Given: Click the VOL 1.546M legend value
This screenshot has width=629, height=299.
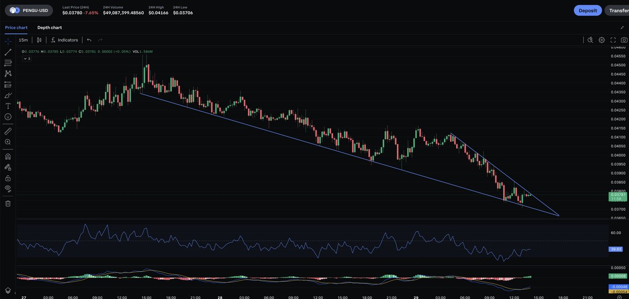Looking at the screenshot, I should [143, 51].
